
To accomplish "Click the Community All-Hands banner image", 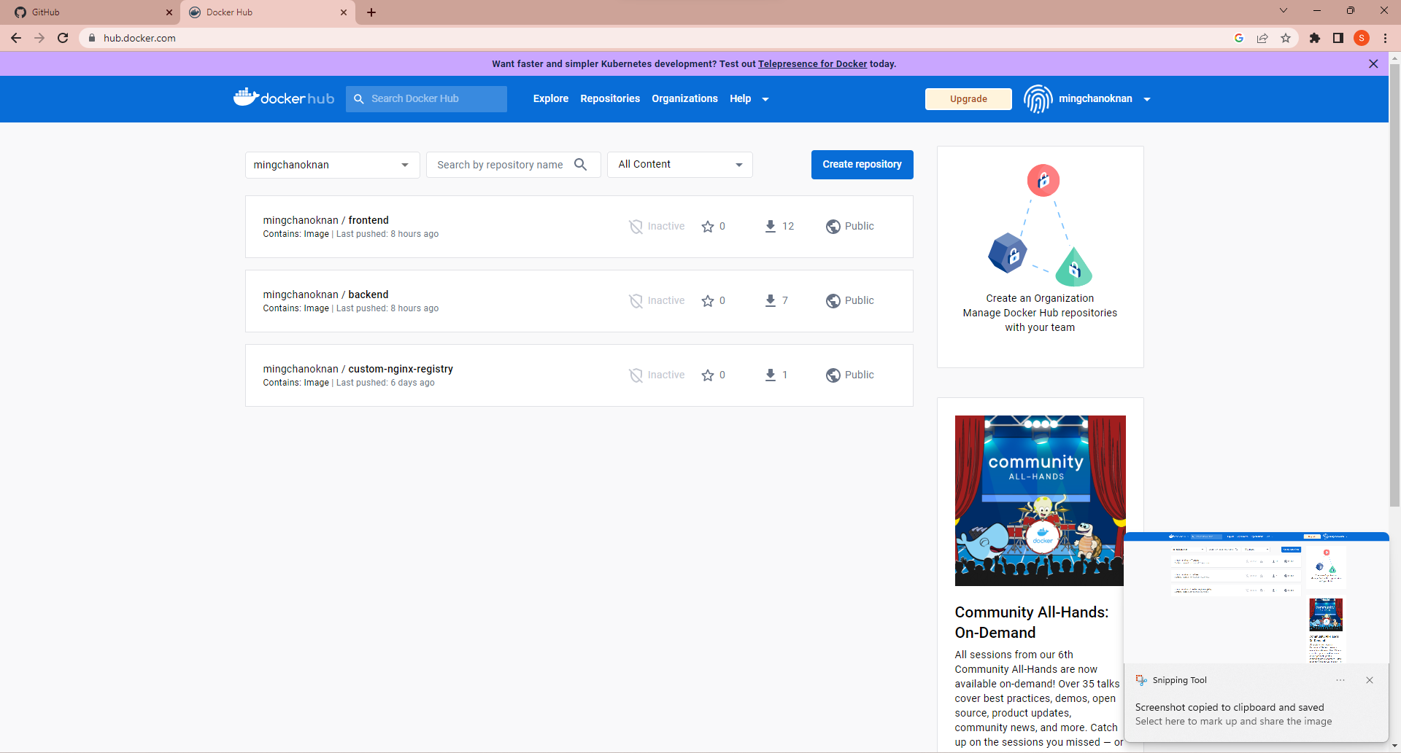I will [x=1039, y=500].
